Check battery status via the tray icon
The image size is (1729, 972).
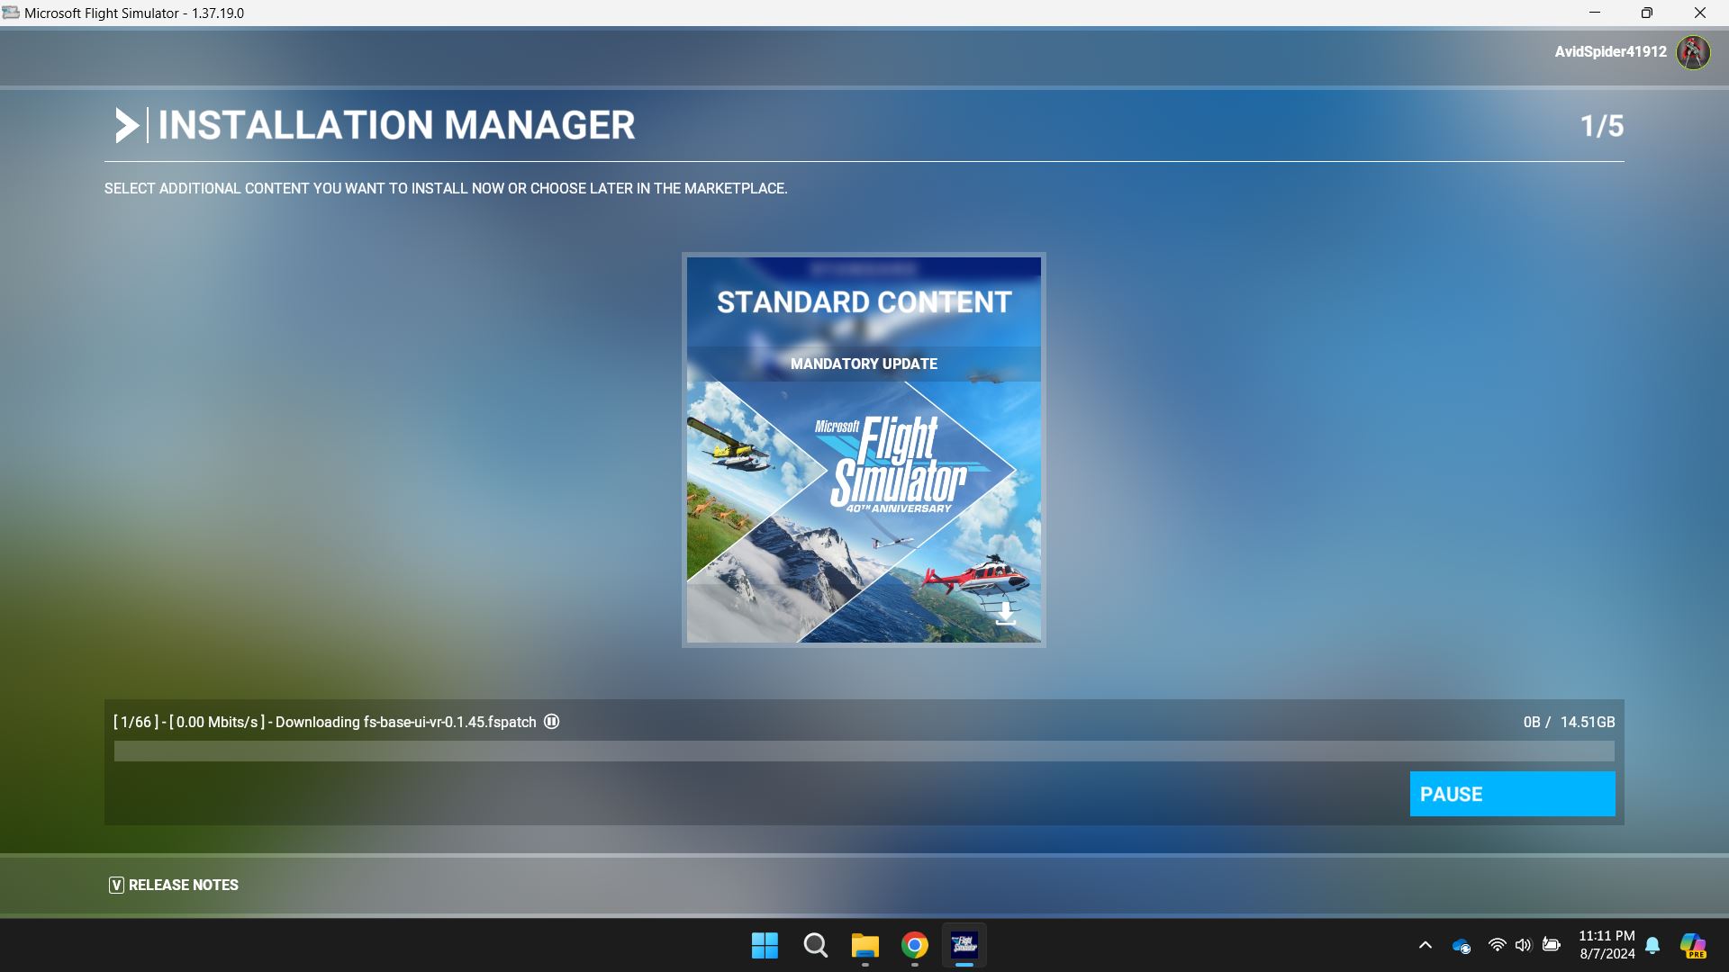(1551, 945)
